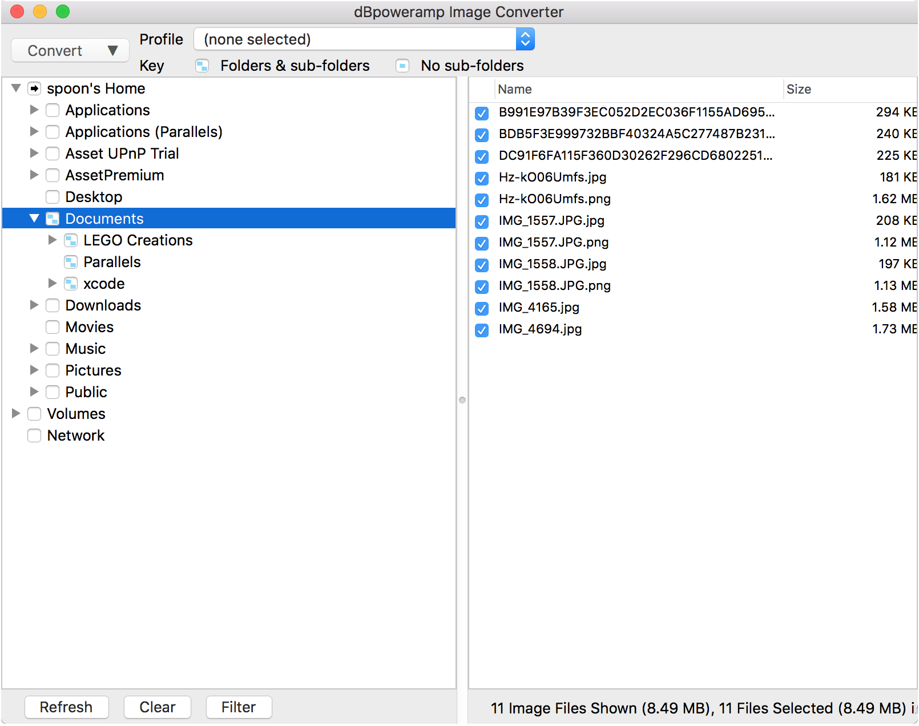Image resolution: width=919 pixels, height=726 pixels.
Task: Toggle the LEGO Creations selection icon
Action: 71,240
